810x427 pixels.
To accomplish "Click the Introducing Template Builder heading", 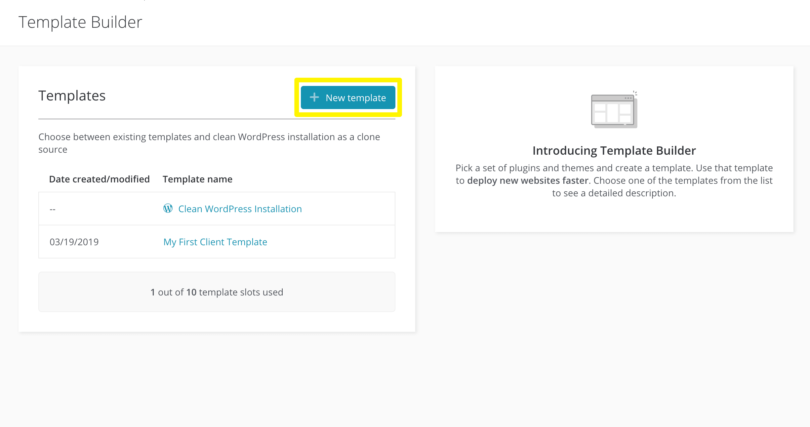I will 614,151.
